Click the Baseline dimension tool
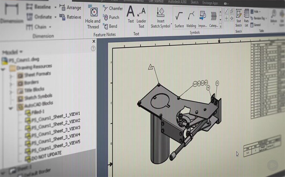 [39, 7]
